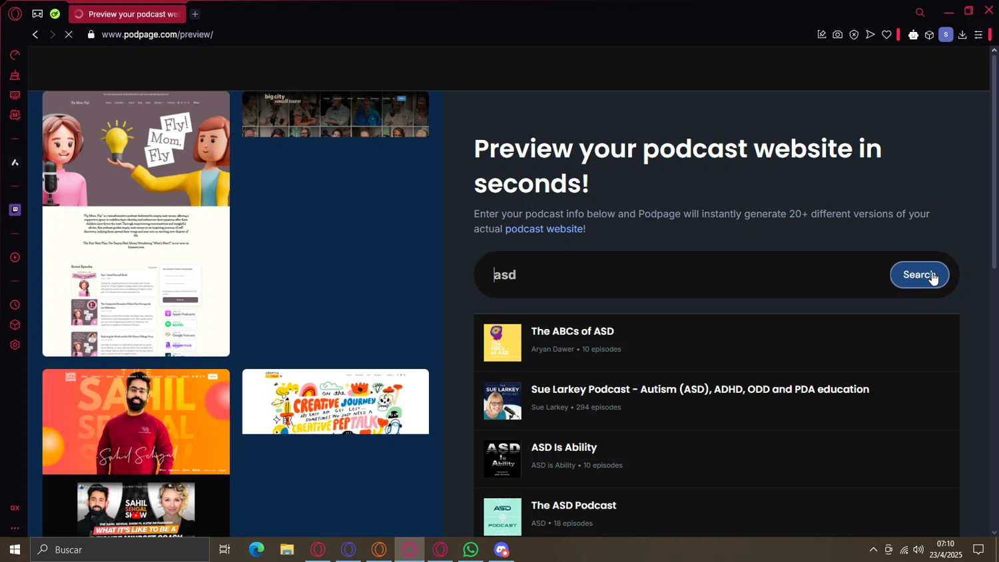Open Easy Setup sliders icon
Image resolution: width=999 pixels, height=562 pixels.
978,35
